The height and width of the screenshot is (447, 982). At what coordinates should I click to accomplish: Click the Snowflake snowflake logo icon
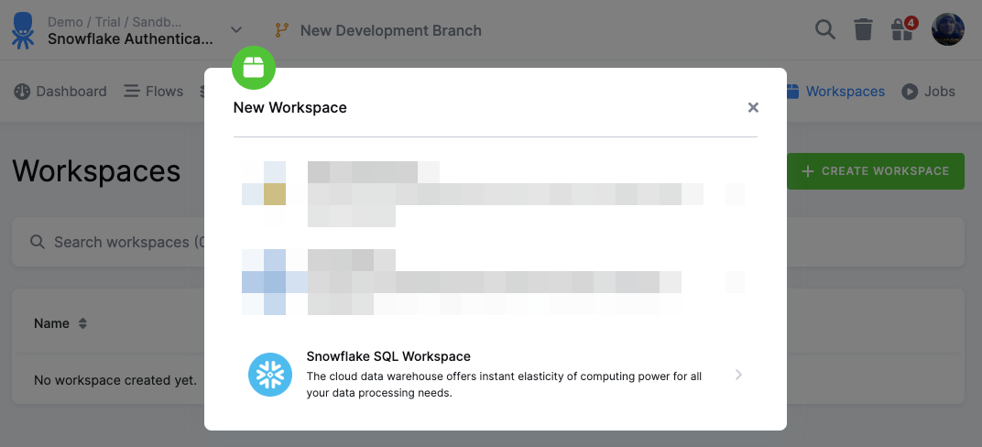(x=270, y=375)
